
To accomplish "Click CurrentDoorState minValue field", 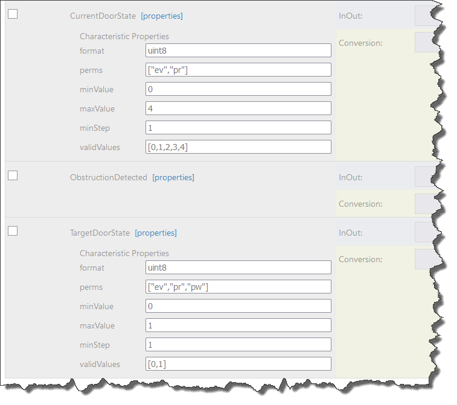I will point(238,89).
